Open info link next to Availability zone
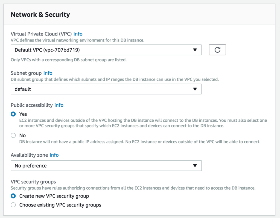Viewport: 280px width, 218px height. pos(54,155)
